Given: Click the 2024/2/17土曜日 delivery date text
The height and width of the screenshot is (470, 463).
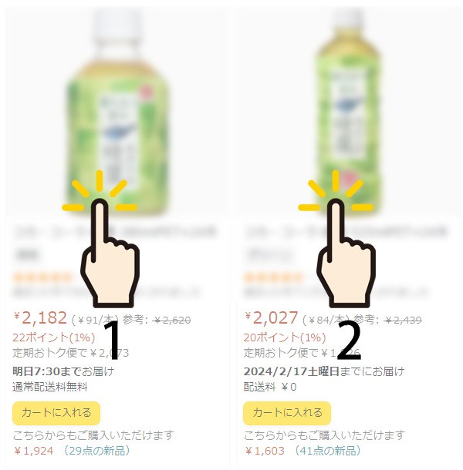Looking at the screenshot, I should coord(291,371).
